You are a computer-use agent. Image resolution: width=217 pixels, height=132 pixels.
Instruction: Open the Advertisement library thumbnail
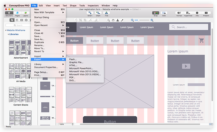click(x=20, y=47)
